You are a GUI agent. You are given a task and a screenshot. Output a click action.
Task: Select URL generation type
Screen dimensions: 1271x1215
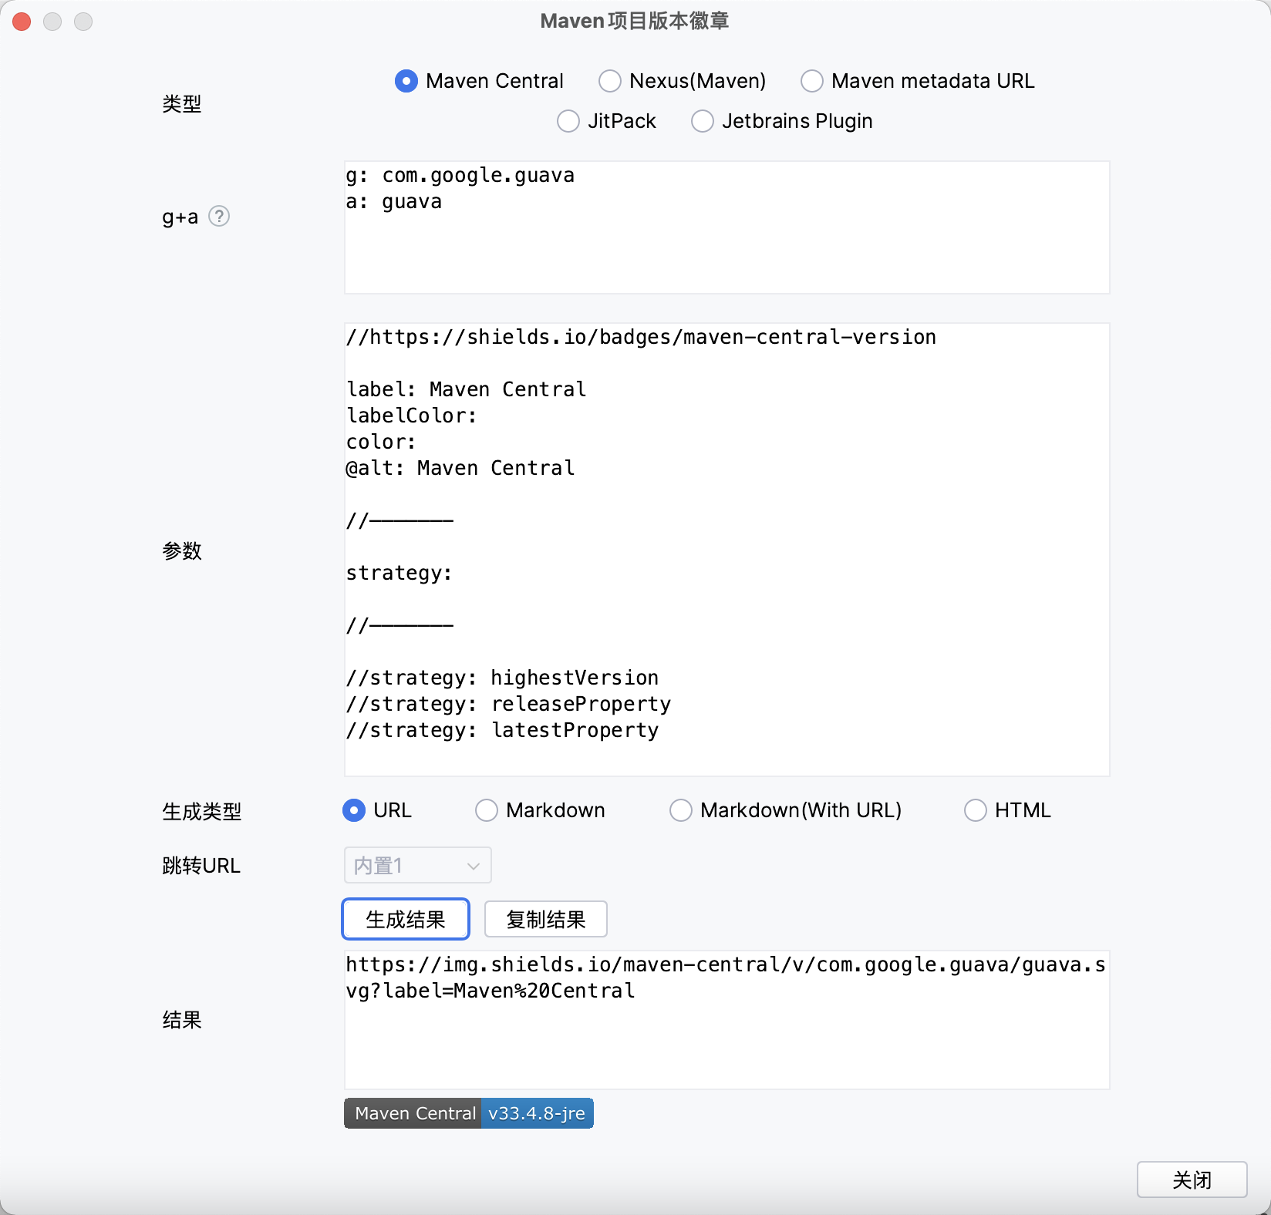click(354, 810)
